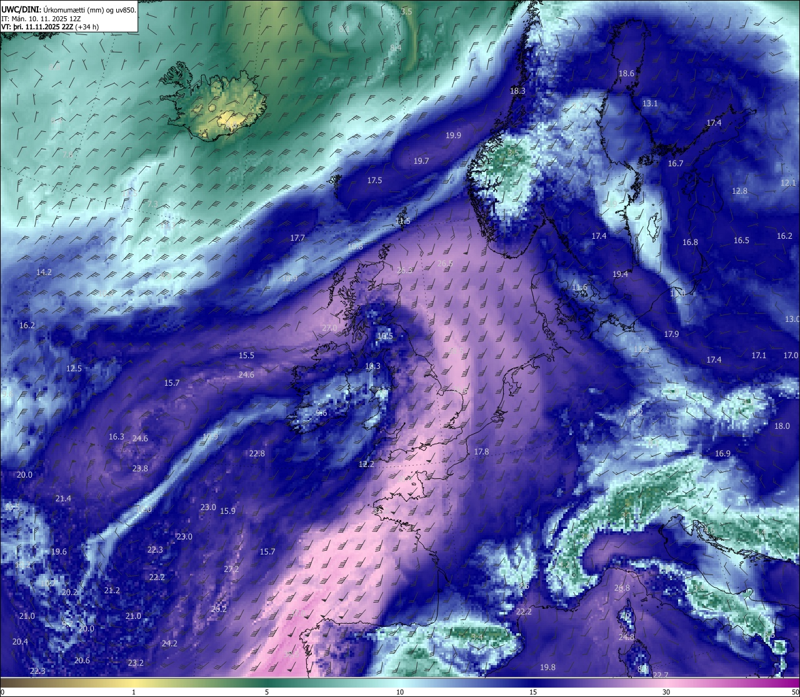Click the map value '22.7'
Viewport: 800px width, 697px height.
pyautogui.click(x=661, y=674)
